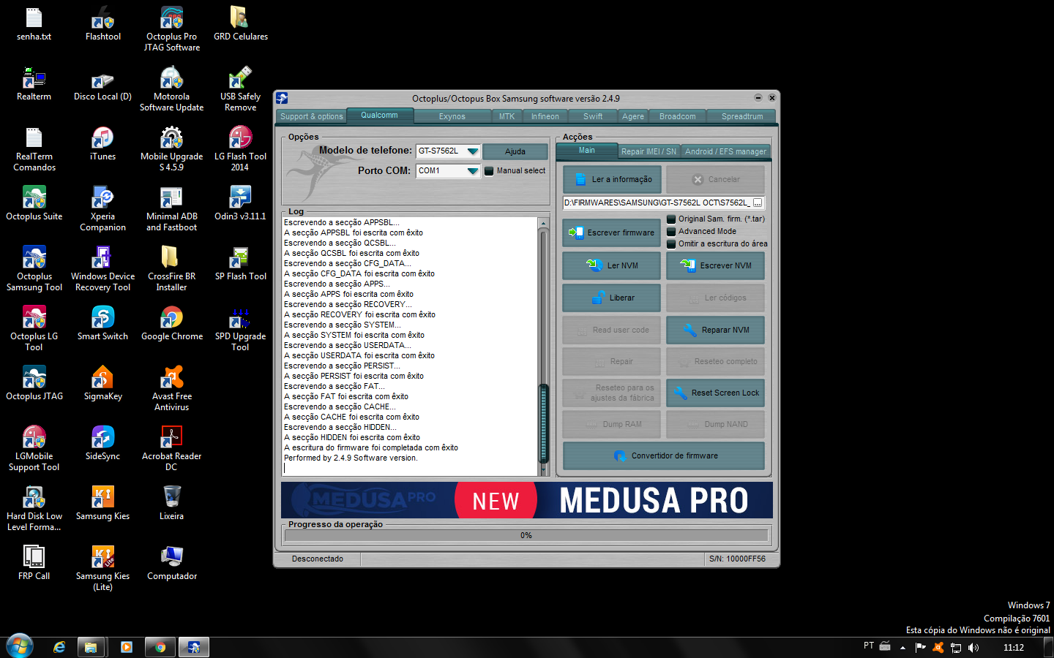
Task: Enable Original Sam. firm. (*.tar) checkbox
Action: (x=671, y=219)
